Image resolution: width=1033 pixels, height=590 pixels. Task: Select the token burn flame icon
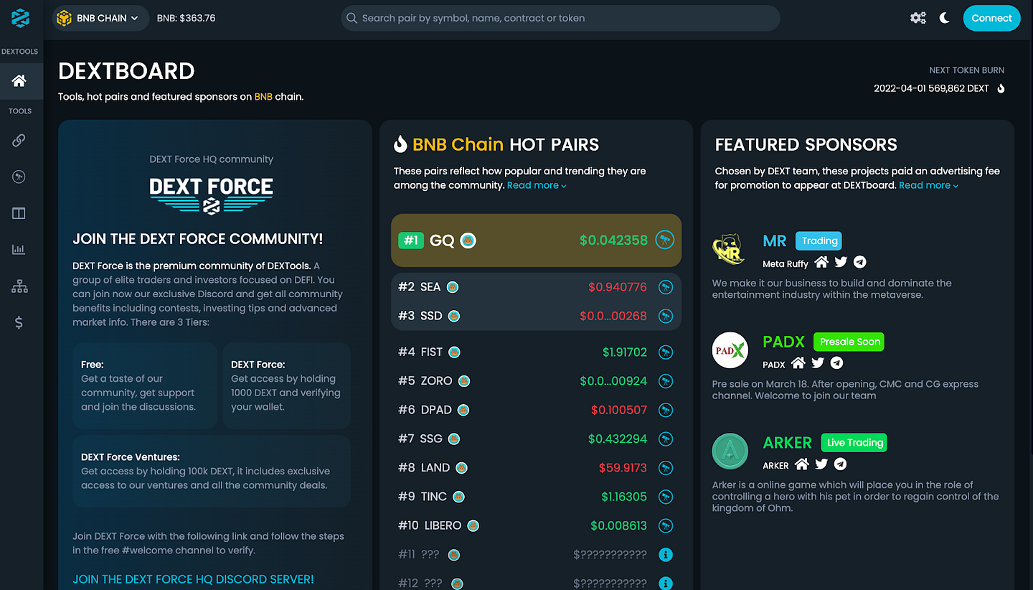click(1001, 88)
